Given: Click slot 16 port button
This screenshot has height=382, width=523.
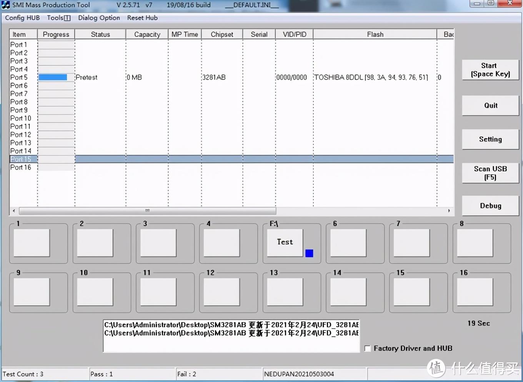Looking at the screenshot, I should pyautogui.click(x=475, y=292).
